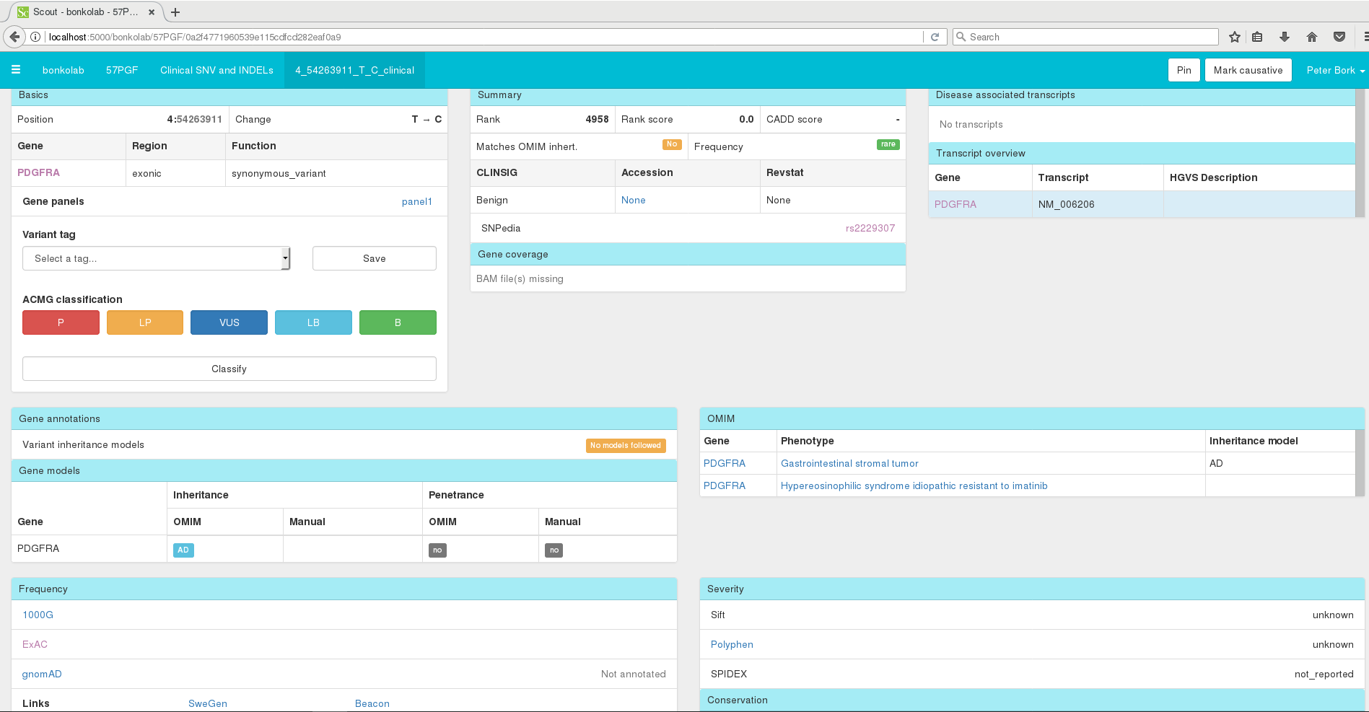Reload the current variant page
Screen dimensions: 1369x712
tap(936, 37)
